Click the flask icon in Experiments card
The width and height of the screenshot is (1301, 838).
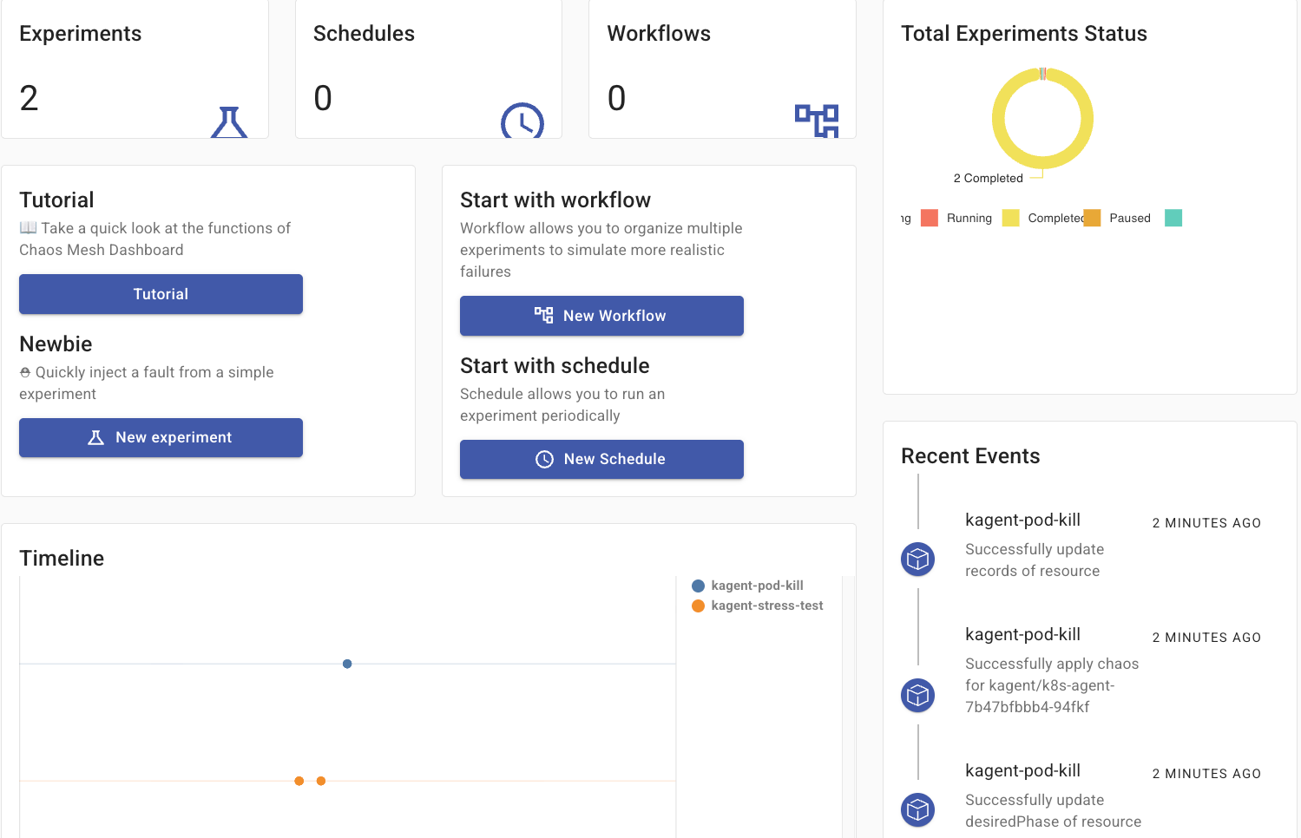click(x=229, y=122)
